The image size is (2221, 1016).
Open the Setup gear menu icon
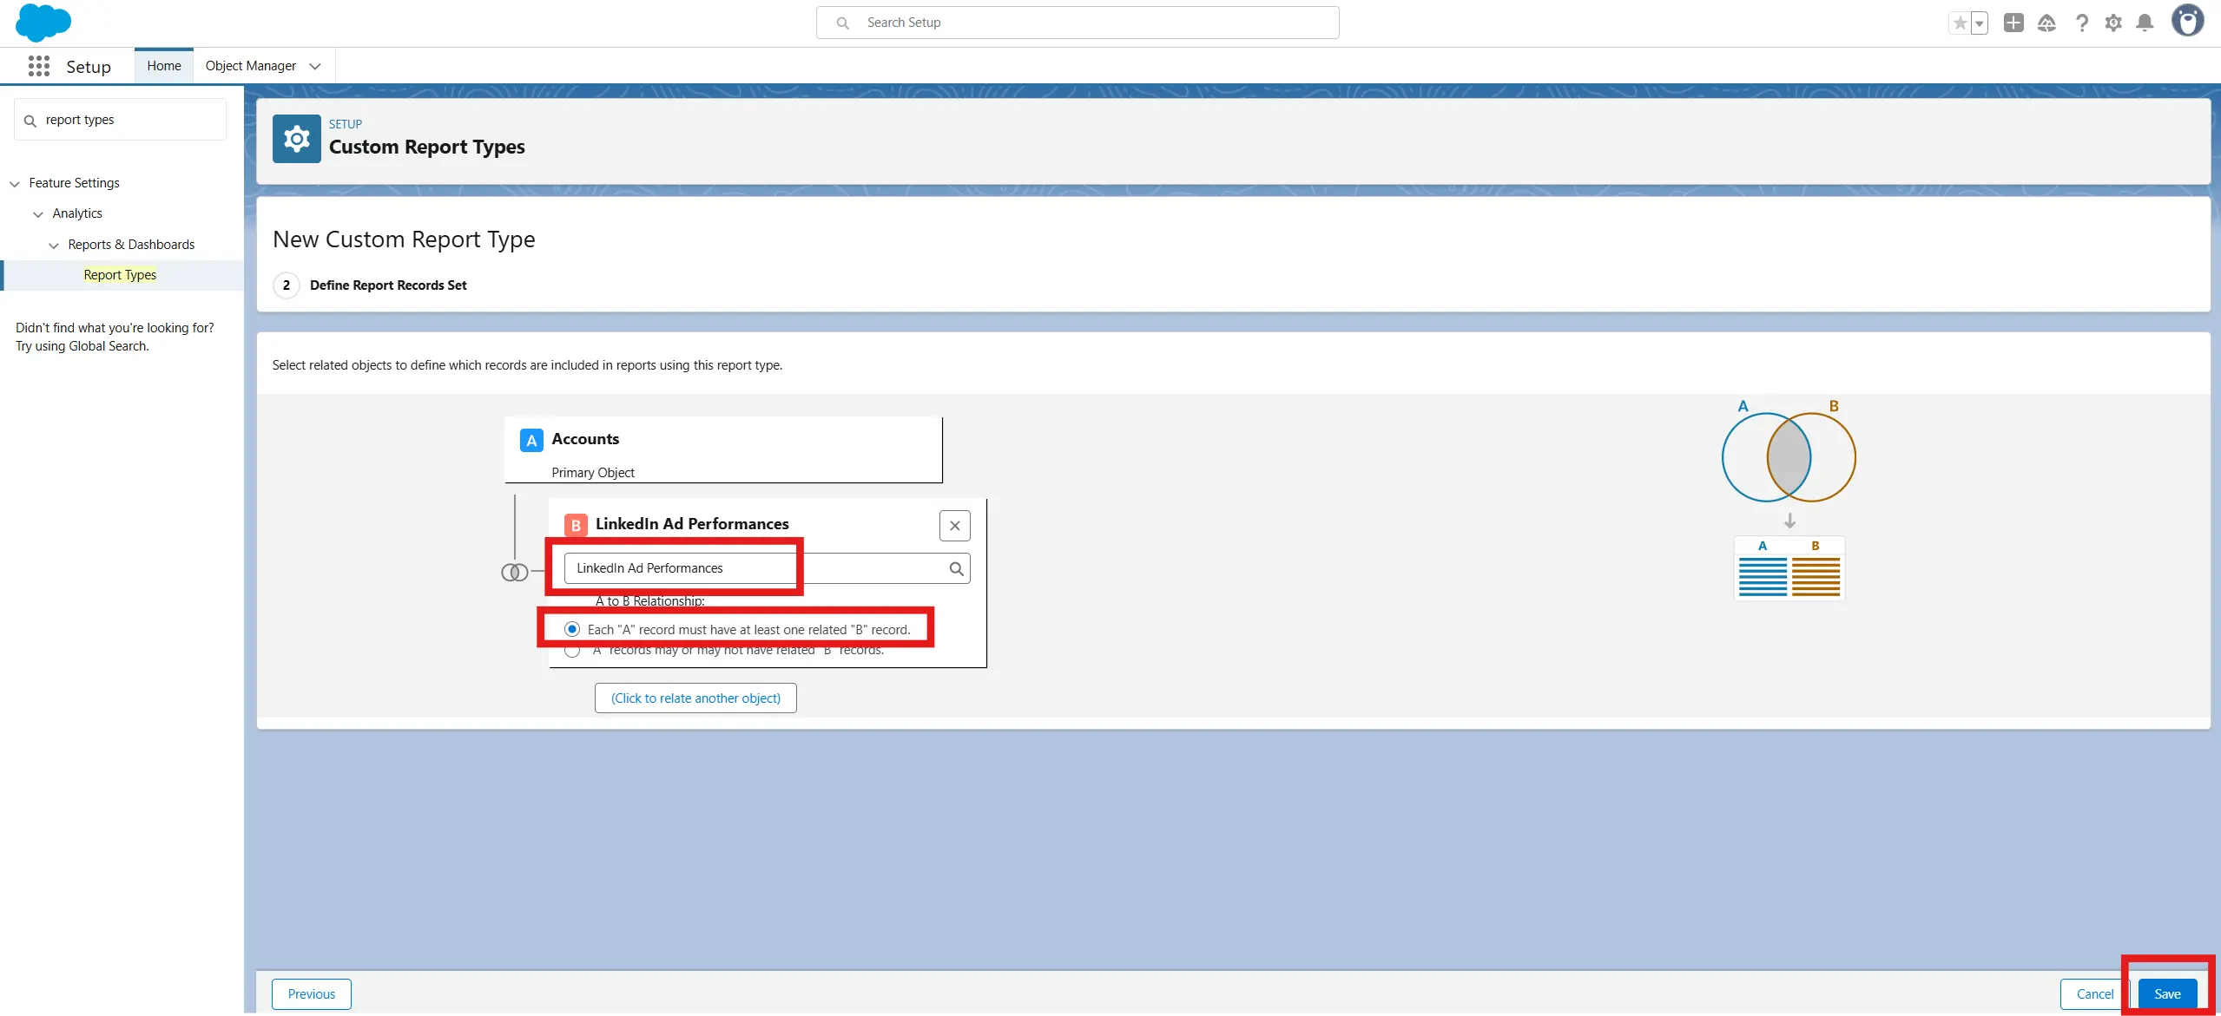pos(2113,23)
